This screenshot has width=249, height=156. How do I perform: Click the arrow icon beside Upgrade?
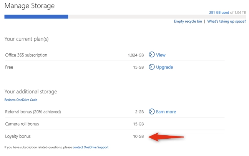pos(151,67)
